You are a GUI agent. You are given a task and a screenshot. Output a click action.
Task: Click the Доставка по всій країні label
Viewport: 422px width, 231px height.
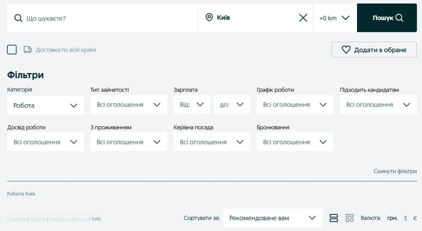tap(66, 50)
